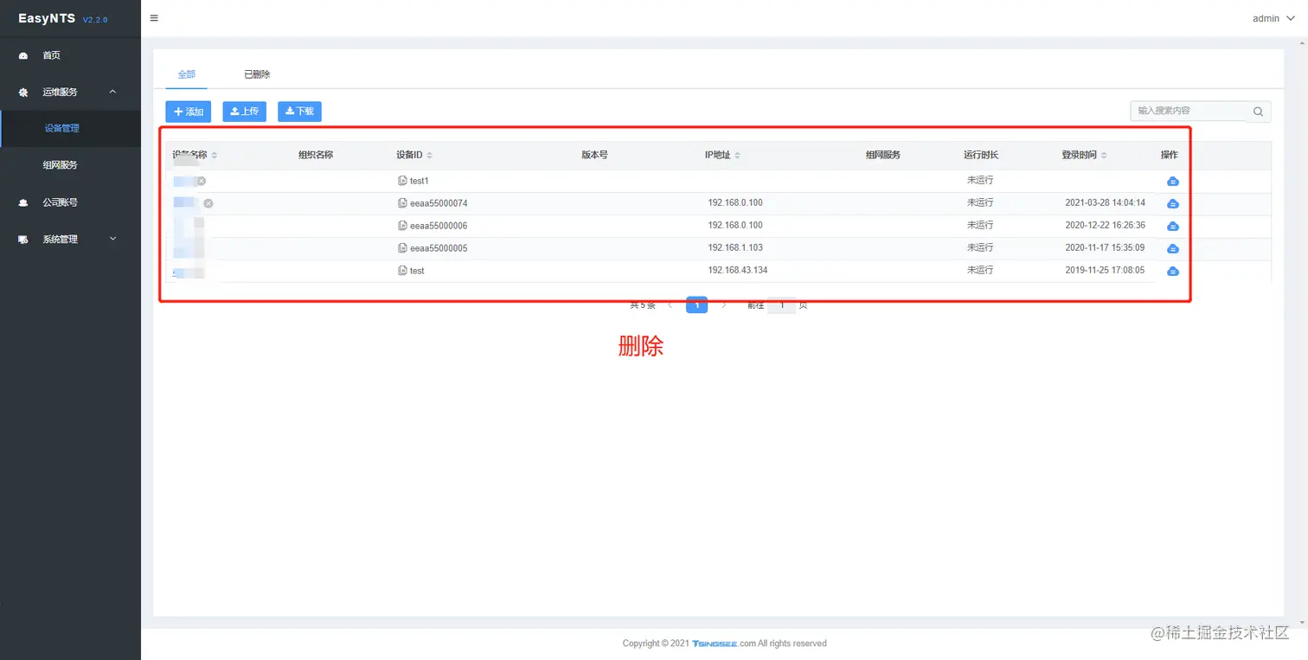The height and width of the screenshot is (660, 1308).
Task: Open 组网服务 in the sidebar
Action: coord(70,165)
